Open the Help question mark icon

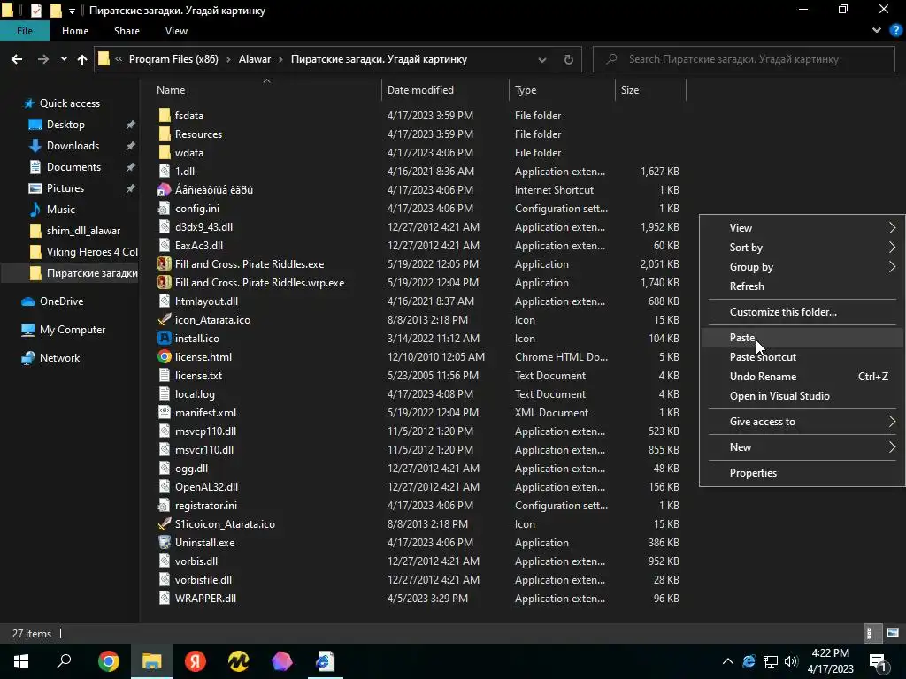[895, 30]
